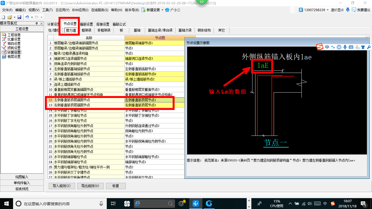This screenshot has height=209, width=372.
Task: Open the 文件(F) menu
Action: click(x=7, y=10)
